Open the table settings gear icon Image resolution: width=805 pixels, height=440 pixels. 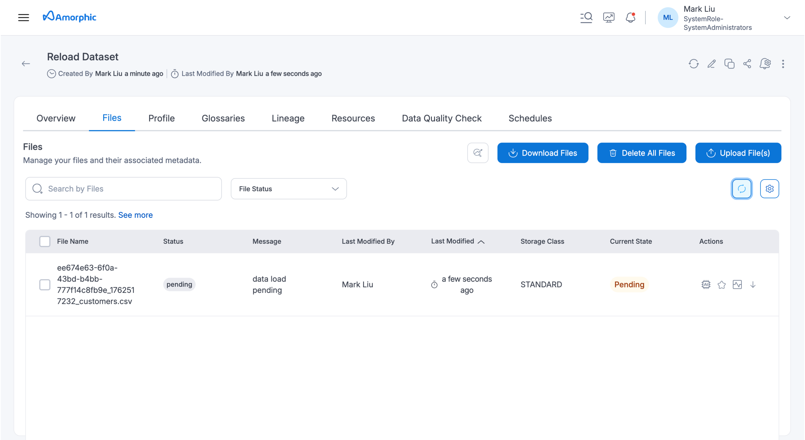770,189
